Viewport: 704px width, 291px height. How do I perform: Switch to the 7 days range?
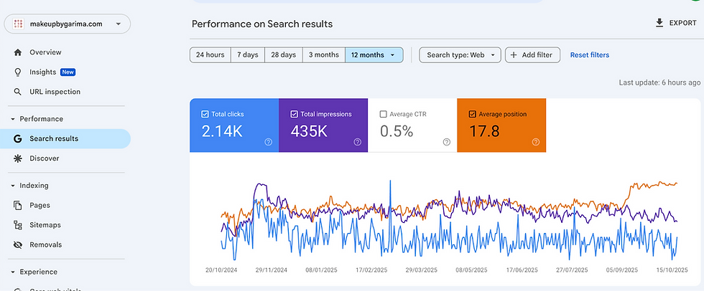[x=247, y=55]
